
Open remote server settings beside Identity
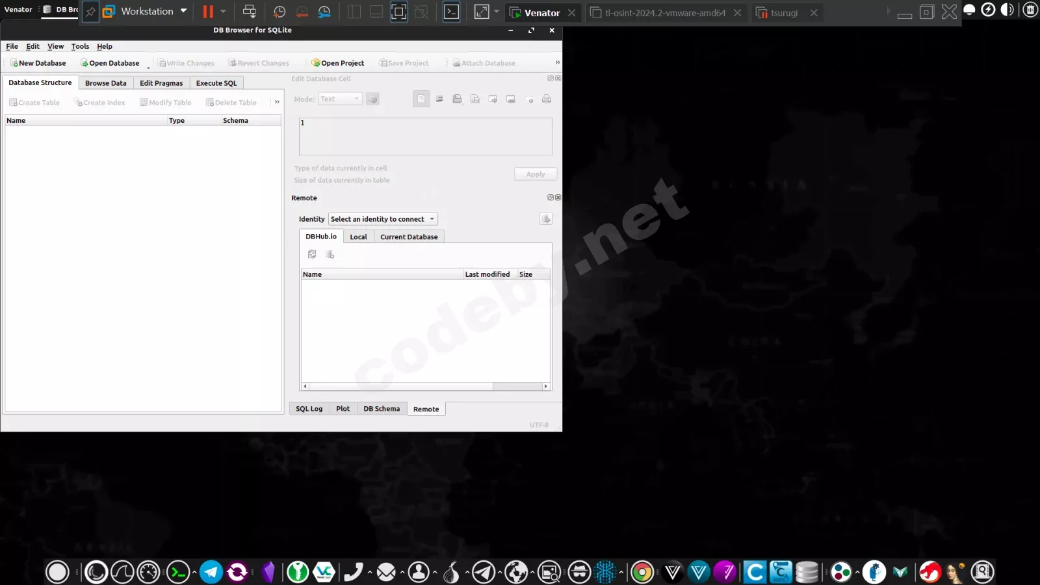tap(546, 219)
